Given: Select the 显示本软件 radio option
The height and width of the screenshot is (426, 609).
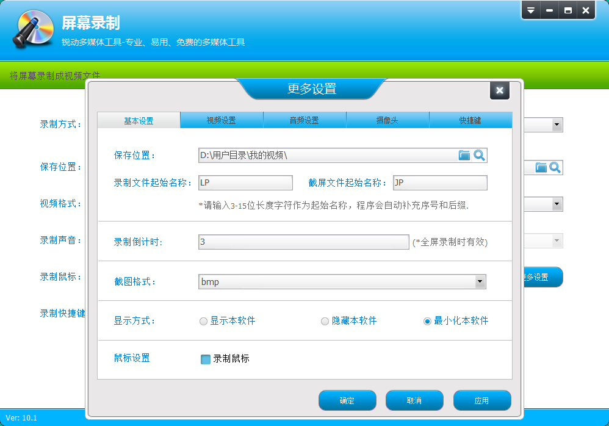Looking at the screenshot, I should pyautogui.click(x=204, y=321).
